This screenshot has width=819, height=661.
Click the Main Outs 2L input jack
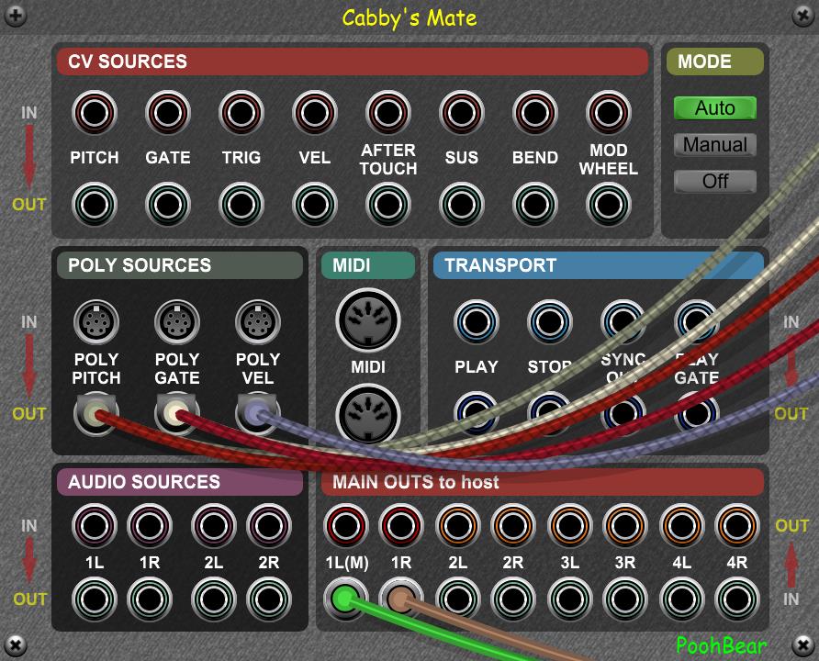click(x=458, y=599)
